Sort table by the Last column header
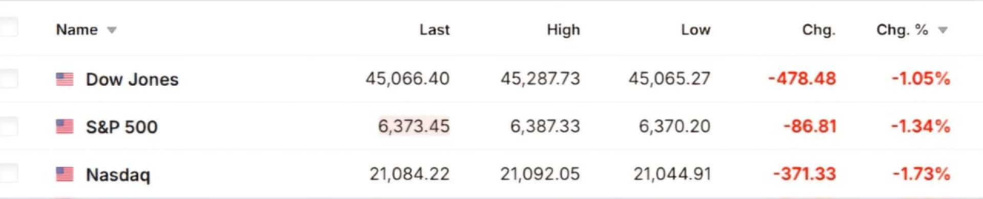 [x=435, y=30]
